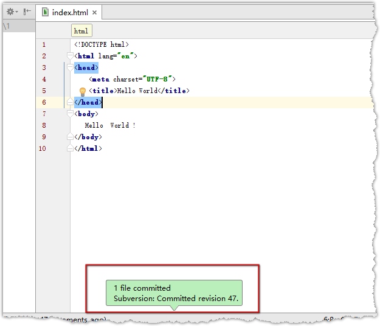Screen dimensions: 380x326
Task: Select the index.html editor tab
Action: coord(70,12)
